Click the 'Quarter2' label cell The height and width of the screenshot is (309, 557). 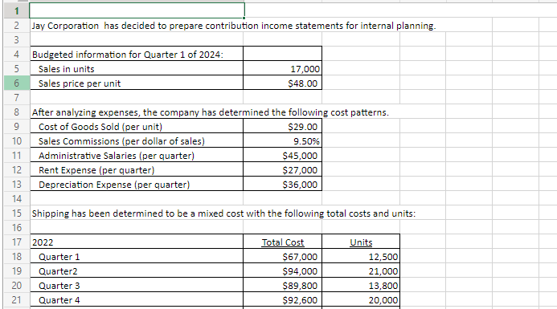(x=137, y=271)
